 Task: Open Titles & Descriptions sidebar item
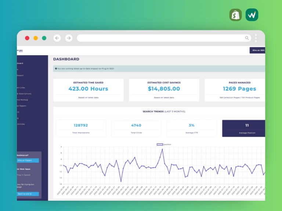pyautogui.click(x=24, y=94)
